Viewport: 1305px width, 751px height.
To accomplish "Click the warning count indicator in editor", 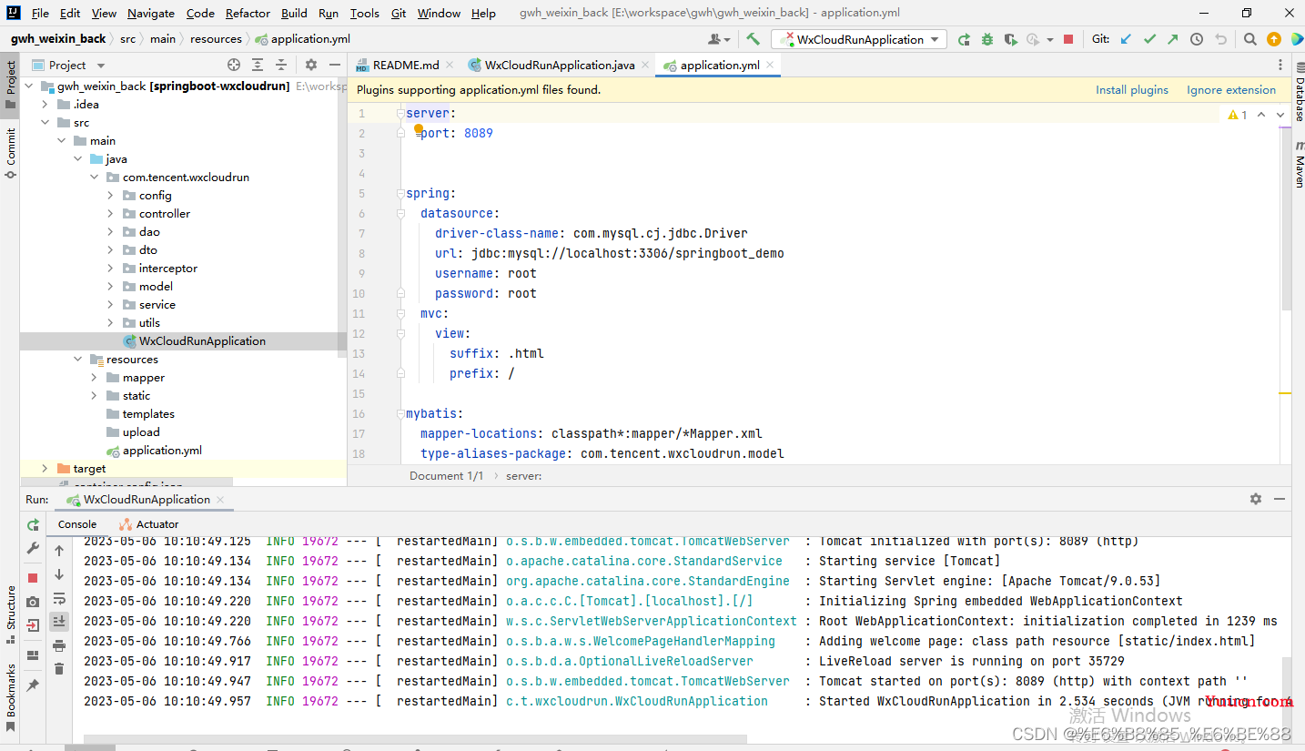I will click(1238, 115).
